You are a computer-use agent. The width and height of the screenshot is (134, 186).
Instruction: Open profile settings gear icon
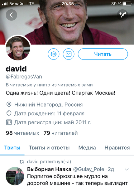[x=54, y=54]
